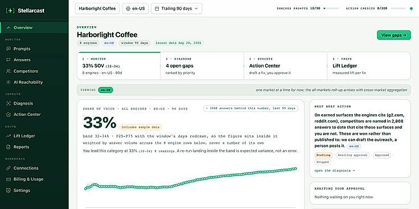Screen dimensions: 419x209
Task: Click the Overview pulse icon in sidebar
Action: click(x=9, y=28)
